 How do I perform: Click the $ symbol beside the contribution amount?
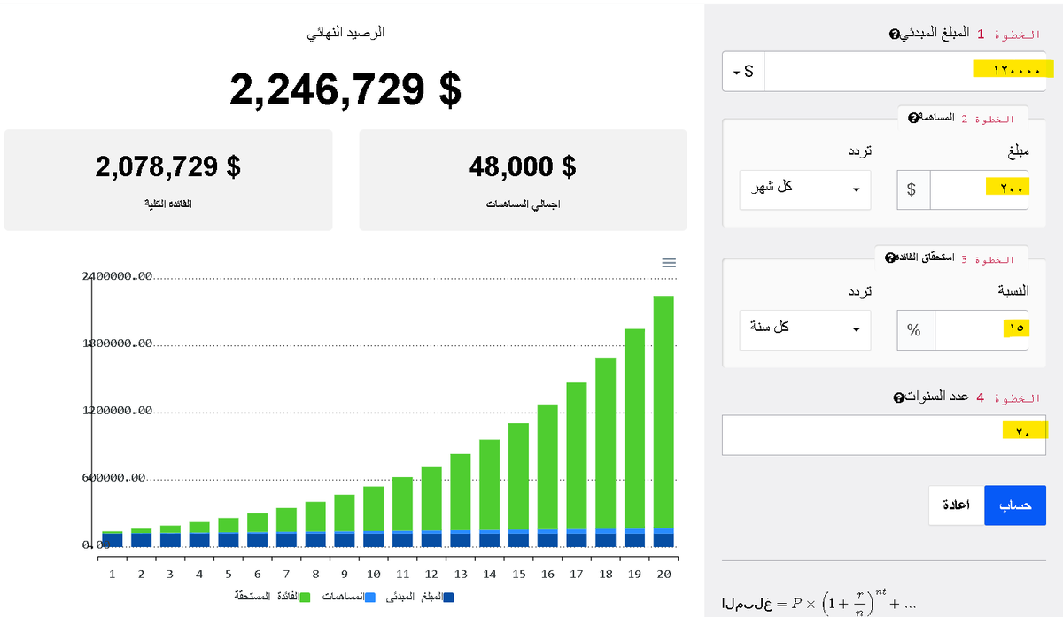tap(912, 189)
